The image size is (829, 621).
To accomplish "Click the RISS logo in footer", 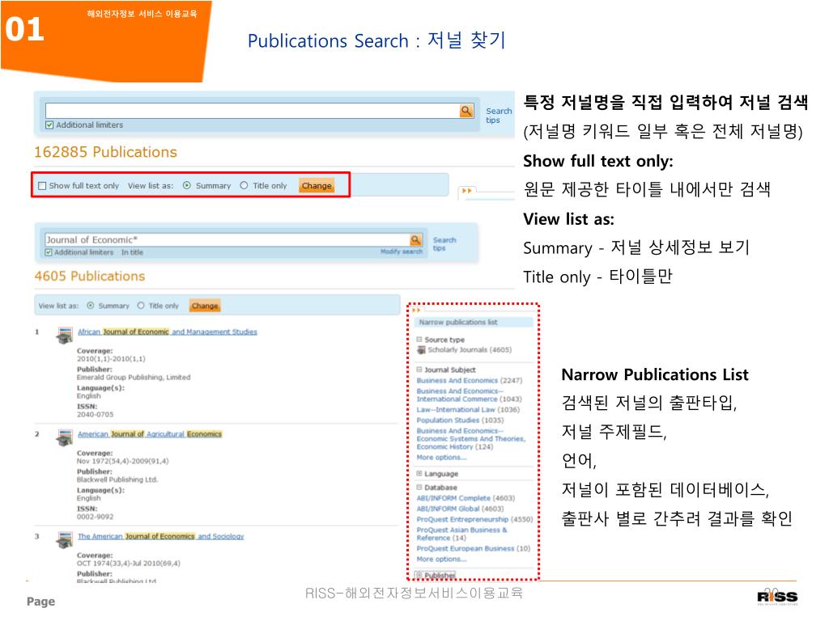I will click(x=778, y=598).
